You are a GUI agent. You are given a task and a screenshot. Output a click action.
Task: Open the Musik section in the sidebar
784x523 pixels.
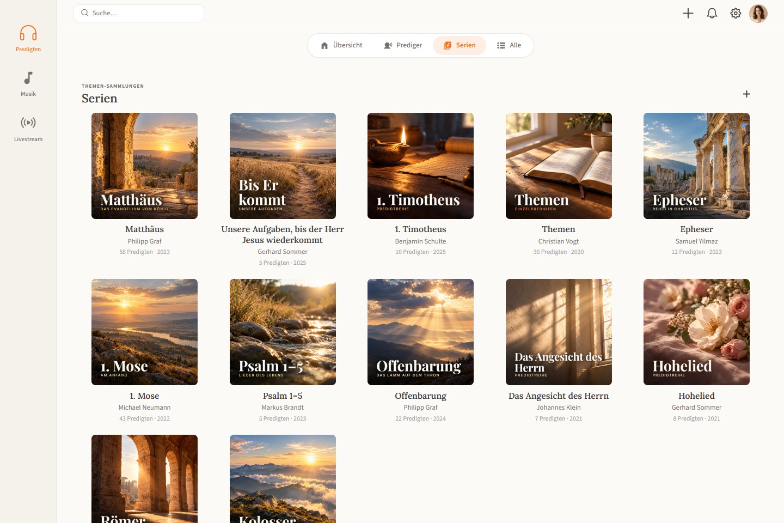28,84
